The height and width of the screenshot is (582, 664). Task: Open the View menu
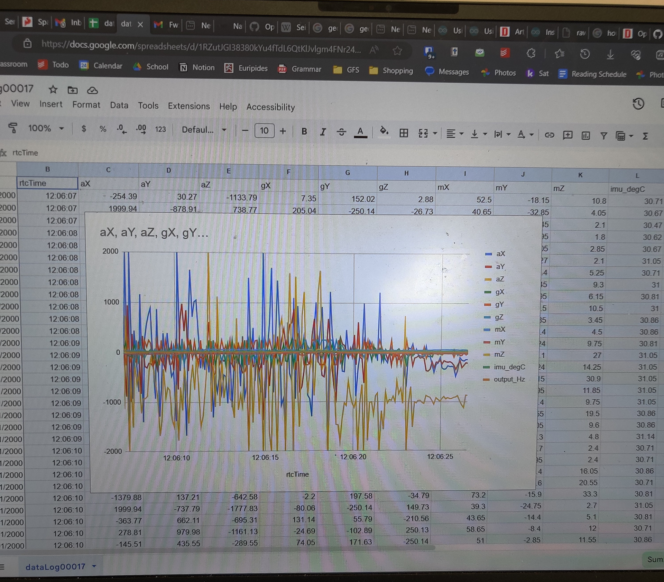coord(20,103)
